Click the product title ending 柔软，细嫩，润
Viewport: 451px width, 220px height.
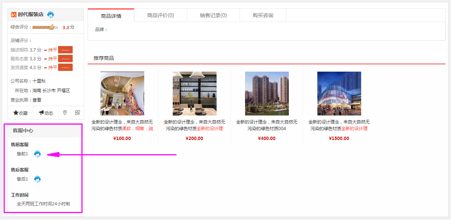click(x=122, y=125)
